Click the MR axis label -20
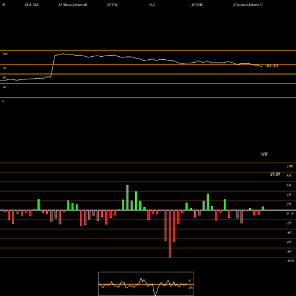The image size is (296, 296). (x=289, y=223)
